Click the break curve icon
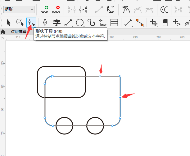Screen dimensions: 190x156 pyautogui.click(x=83, y=10)
